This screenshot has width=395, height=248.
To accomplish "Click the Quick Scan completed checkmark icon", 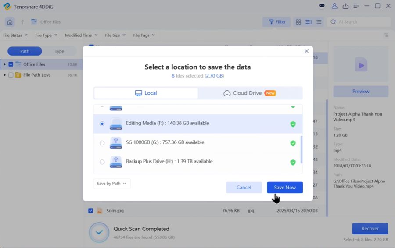I will pyautogui.click(x=99, y=232).
